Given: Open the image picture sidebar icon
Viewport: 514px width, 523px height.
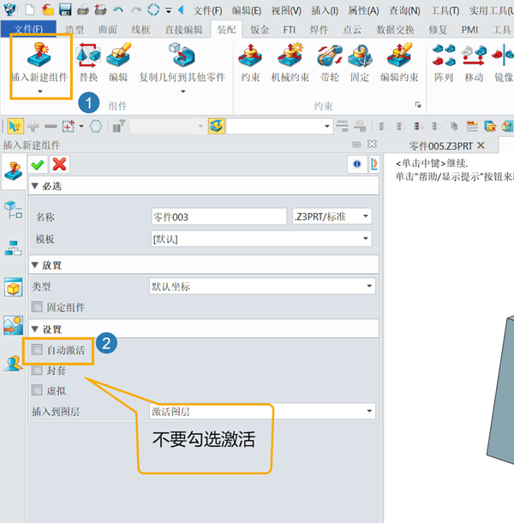Looking at the screenshot, I should tap(14, 325).
